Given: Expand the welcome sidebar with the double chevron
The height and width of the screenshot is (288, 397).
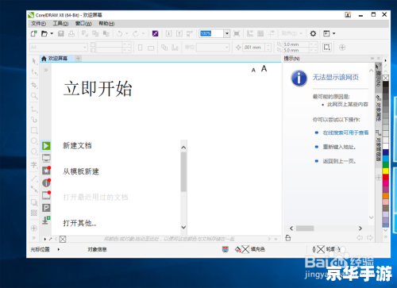Looking at the screenshot, I should pyautogui.click(x=46, y=70).
